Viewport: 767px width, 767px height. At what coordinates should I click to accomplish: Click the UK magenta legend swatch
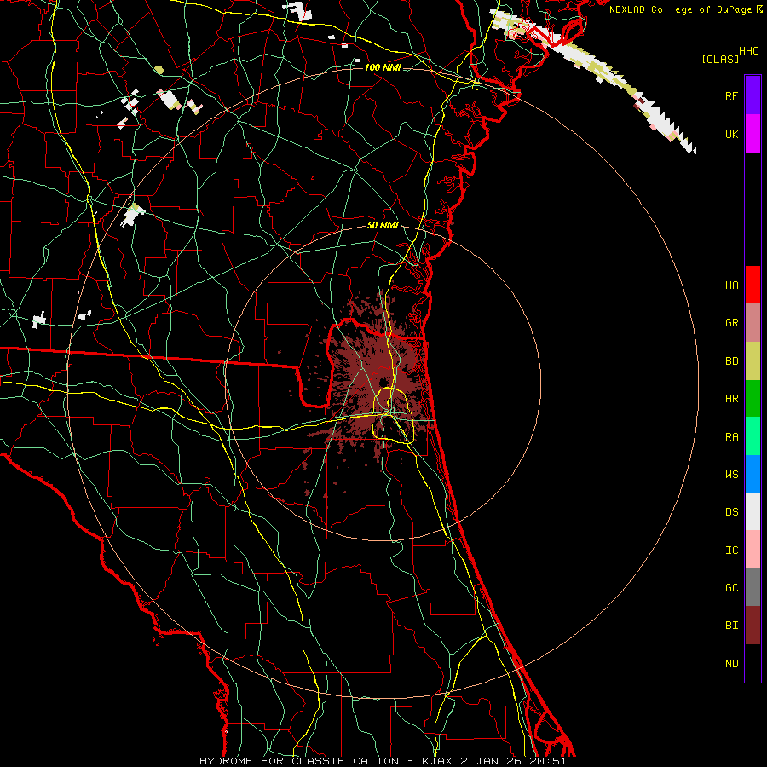click(753, 134)
